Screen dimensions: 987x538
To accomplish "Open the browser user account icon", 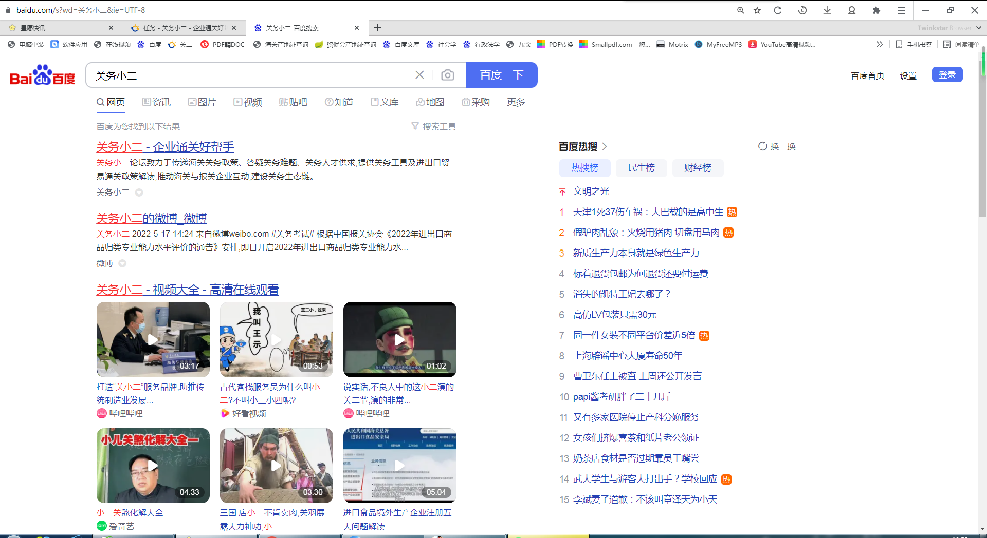I will coord(852,10).
